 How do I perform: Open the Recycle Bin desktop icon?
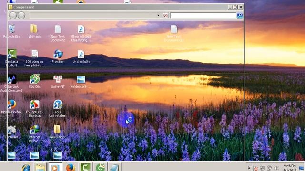(11, 31)
